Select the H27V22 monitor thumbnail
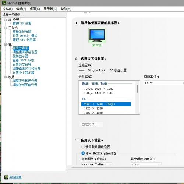The image size is (184, 184). pyautogui.click(x=97, y=35)
